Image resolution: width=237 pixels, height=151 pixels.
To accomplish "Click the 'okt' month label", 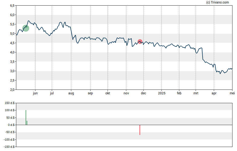I will tap(108, 93).
